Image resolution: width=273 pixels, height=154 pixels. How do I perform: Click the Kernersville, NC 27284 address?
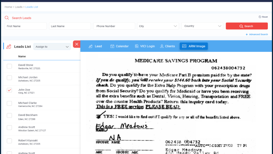pos(30,106)
